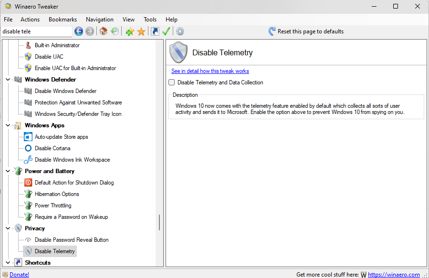The image size is (429, 278).
Task: Click the Defender Tray Icon wall icon
Action: 28,114
